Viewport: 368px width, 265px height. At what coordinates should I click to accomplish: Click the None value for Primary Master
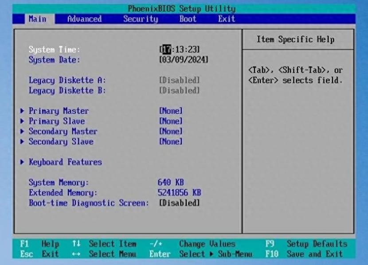pyautogui.click(x=171, y=111)
